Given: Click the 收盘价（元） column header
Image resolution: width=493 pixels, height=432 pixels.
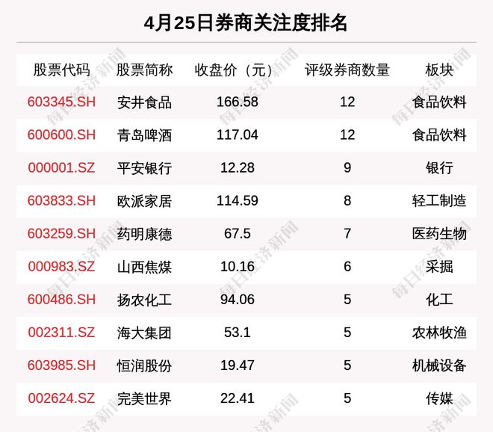Looking at the screenshot, I should 234,70.
